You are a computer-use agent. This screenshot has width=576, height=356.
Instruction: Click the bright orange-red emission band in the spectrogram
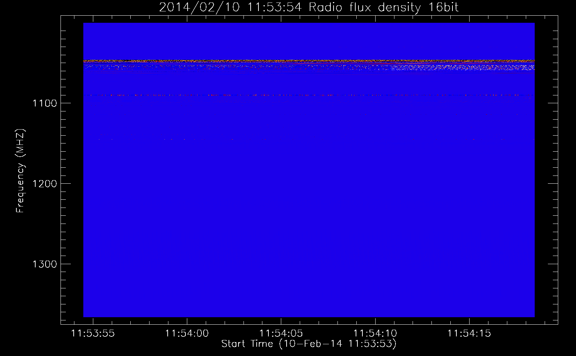click(309, 61)
